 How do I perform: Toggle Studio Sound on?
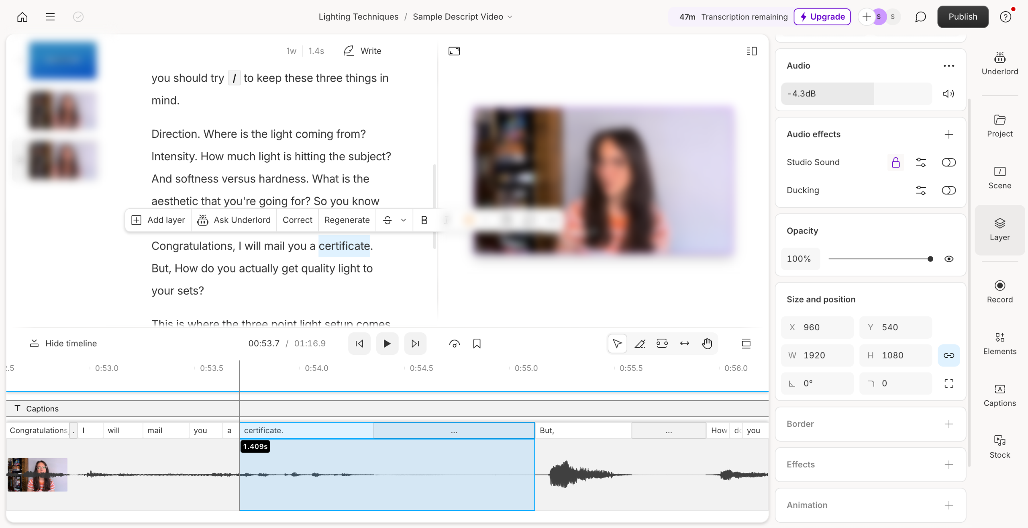(x=948, y=162)
